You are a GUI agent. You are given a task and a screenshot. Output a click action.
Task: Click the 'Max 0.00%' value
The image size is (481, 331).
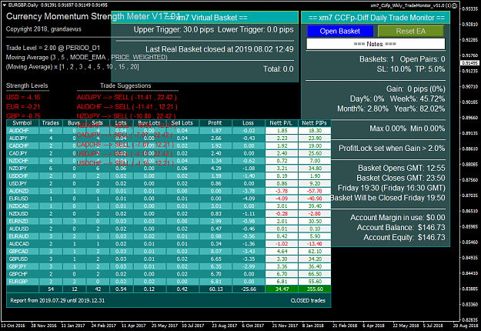click(x=388, y=129)
